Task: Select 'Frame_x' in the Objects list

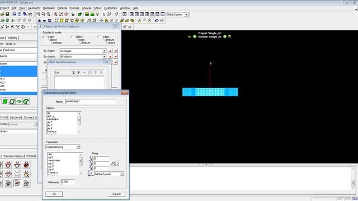Action: tap(51, 132)
